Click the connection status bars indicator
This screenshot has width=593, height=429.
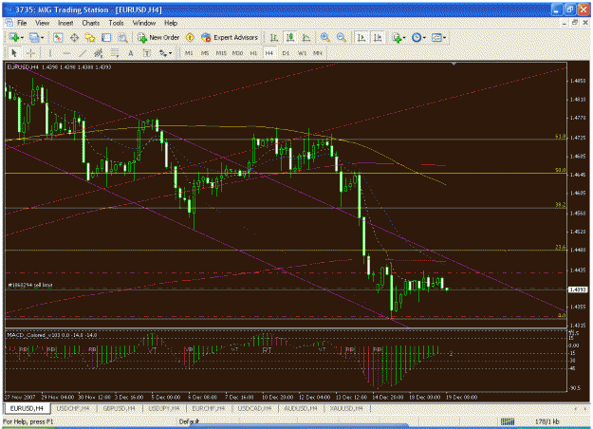(508, 421)
